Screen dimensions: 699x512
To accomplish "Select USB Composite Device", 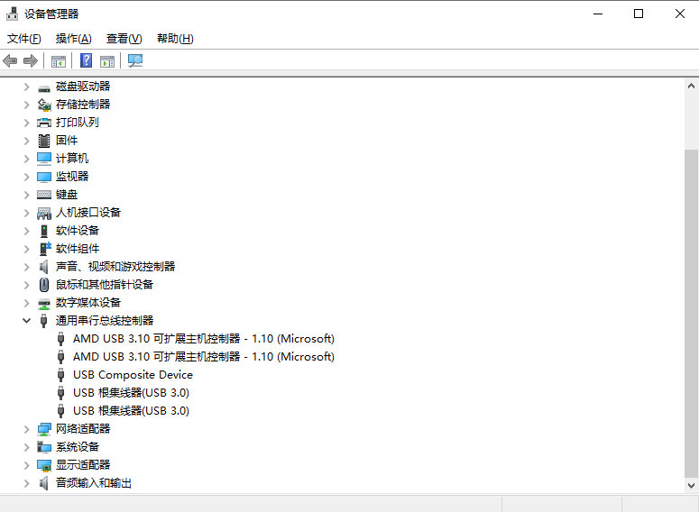I will 133,375.
